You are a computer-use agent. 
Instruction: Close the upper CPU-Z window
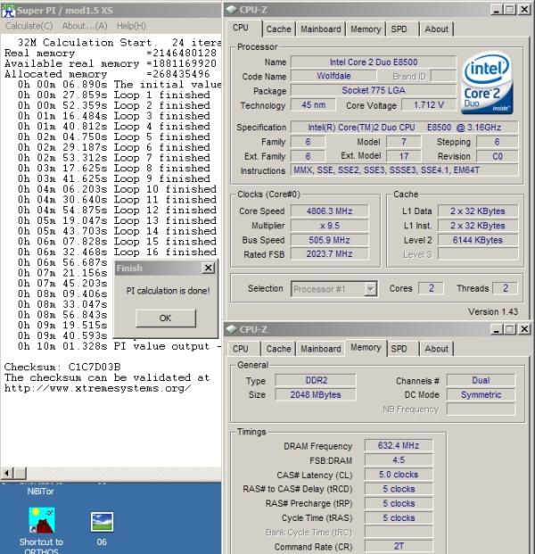524,10
